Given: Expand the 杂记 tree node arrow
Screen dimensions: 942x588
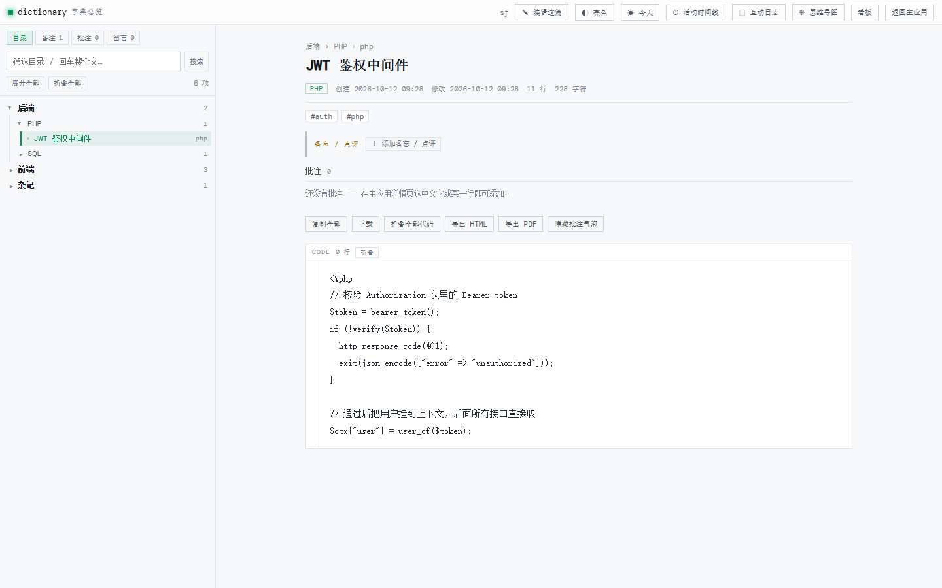Looking at the screenshot, I should [11, 186].
